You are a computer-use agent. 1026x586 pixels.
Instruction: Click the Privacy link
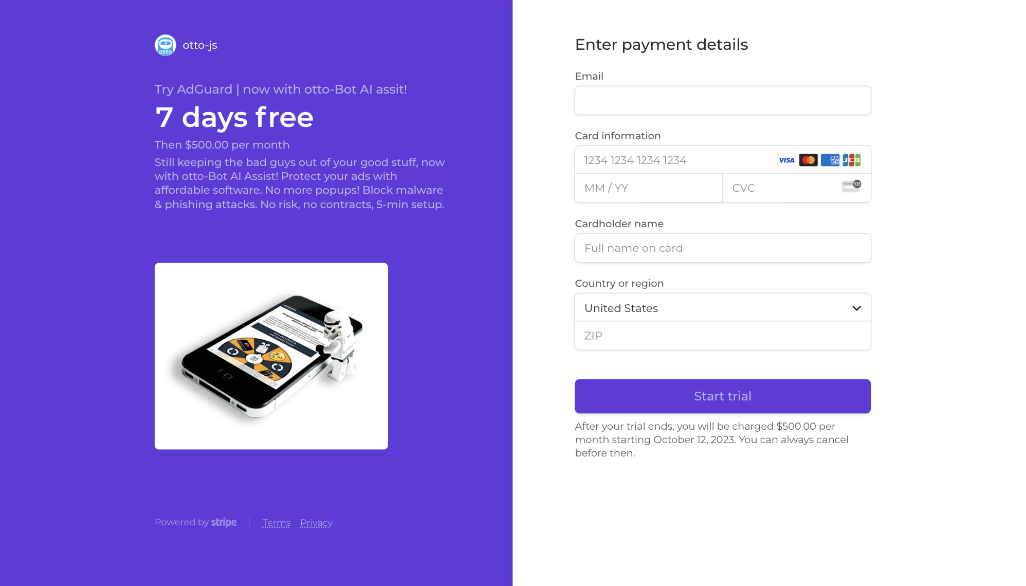click(316, 523)
